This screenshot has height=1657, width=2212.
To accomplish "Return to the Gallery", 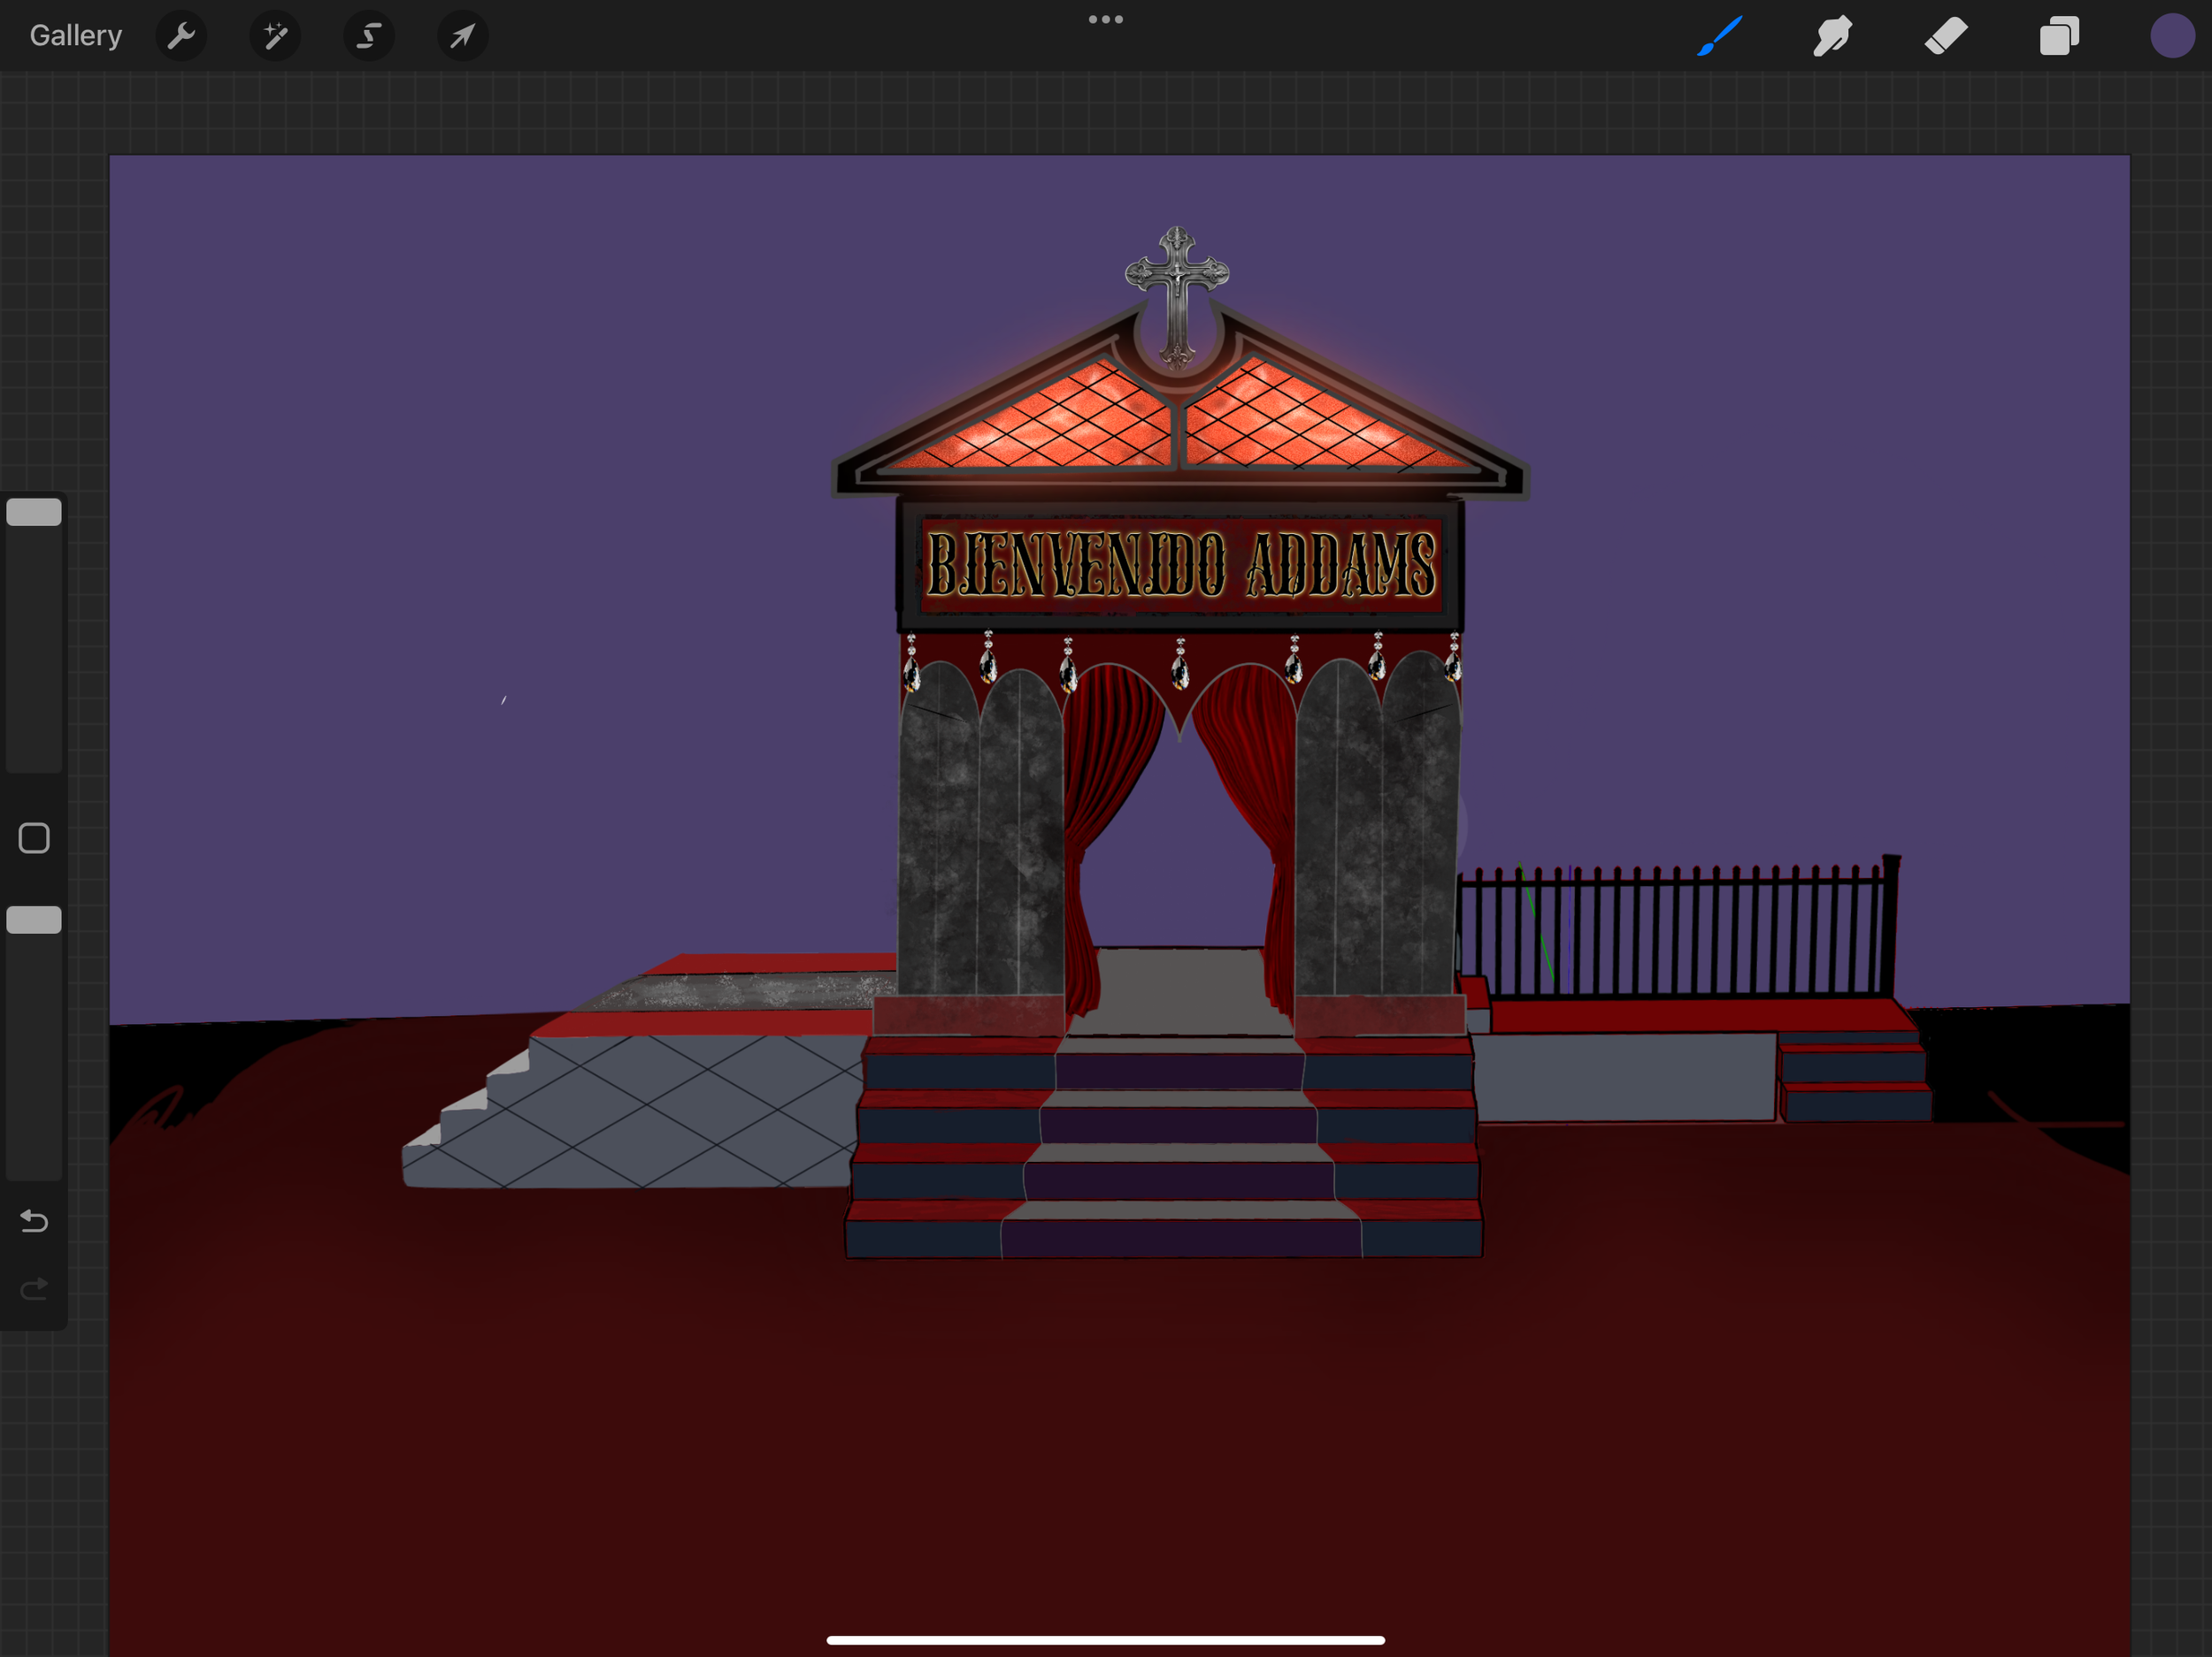I will (75, 36).
